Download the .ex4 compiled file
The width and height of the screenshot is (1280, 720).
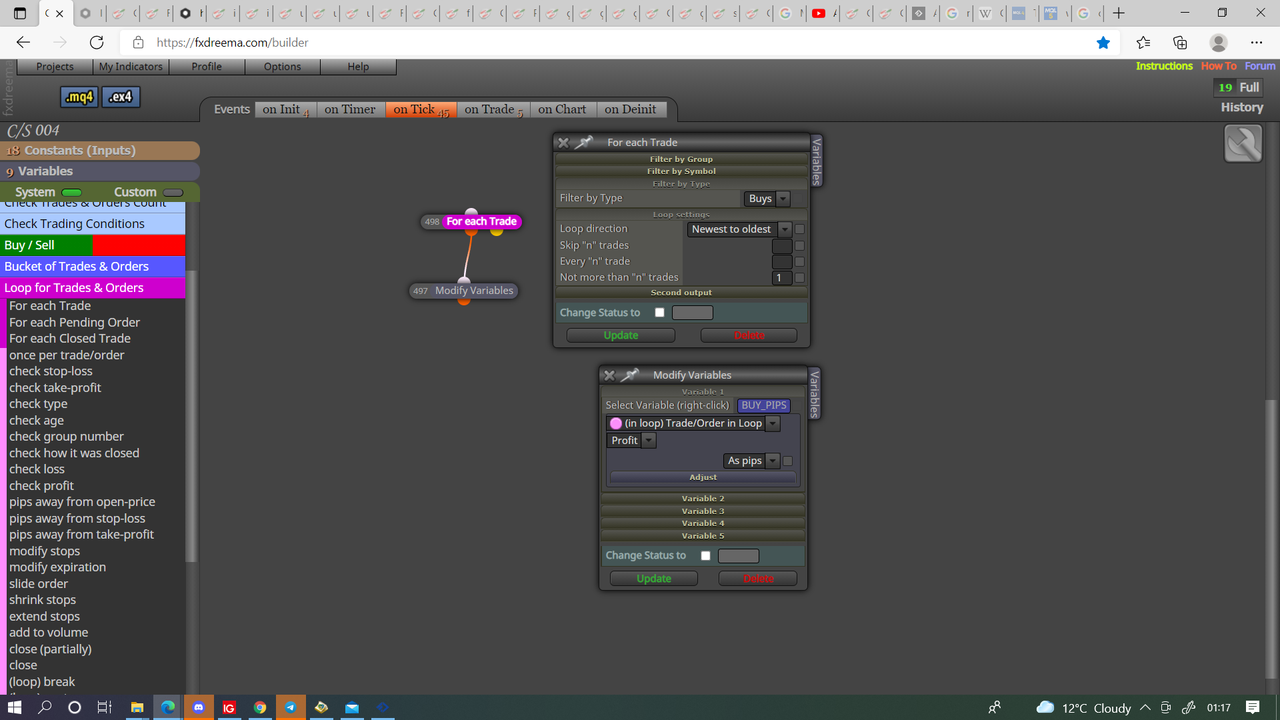pos(121,97)
